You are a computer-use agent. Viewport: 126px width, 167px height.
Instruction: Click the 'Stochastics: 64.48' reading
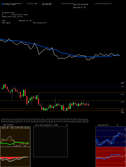click(x=8, y=13)
